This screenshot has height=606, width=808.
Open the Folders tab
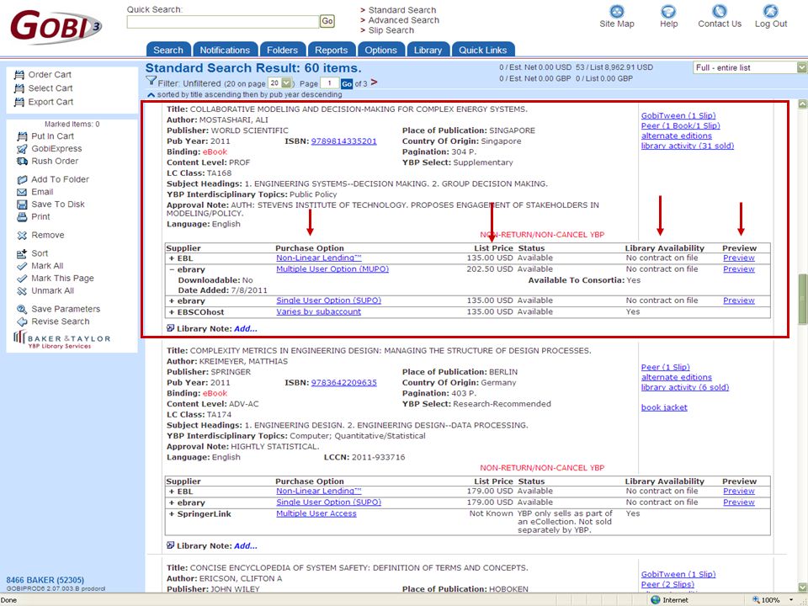(283, 50)
